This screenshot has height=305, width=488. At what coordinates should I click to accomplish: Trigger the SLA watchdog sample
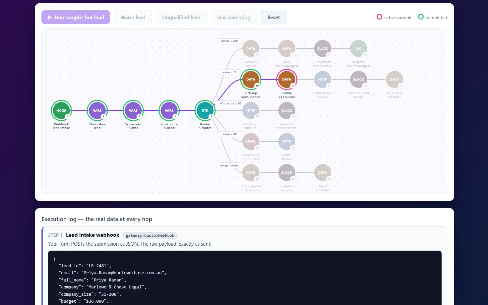point(234,17)
